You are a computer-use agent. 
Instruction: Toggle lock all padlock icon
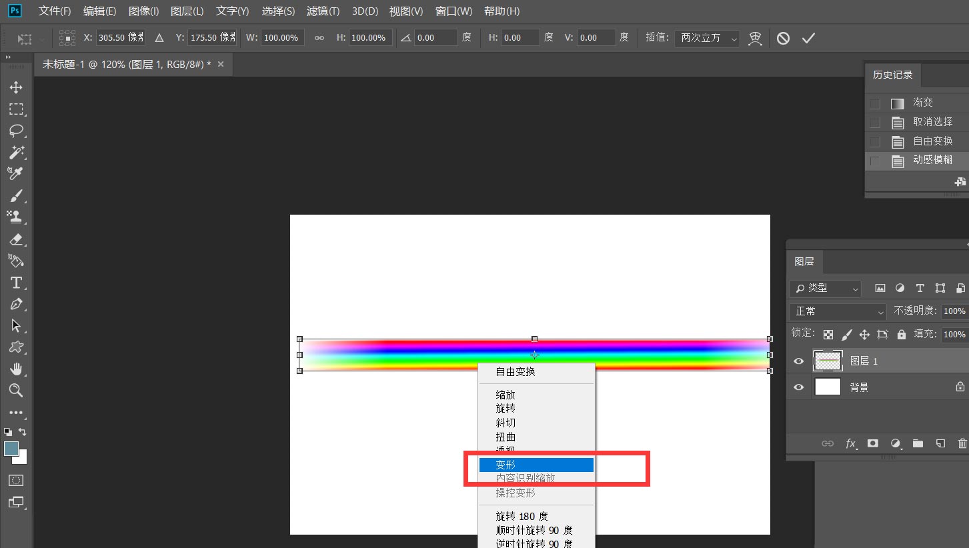click(x=902, y=335)
